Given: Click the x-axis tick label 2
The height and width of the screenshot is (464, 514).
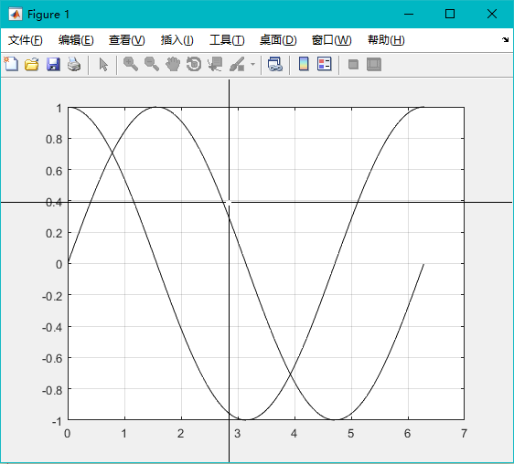Looking at the screenshot, I should (180, 434).
